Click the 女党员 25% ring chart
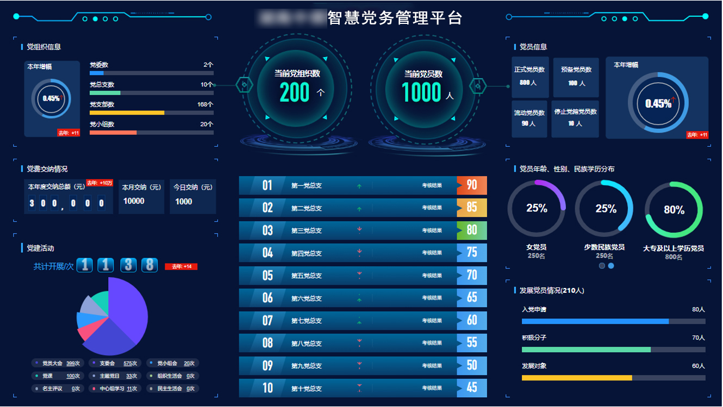This screenshot has width=723, height=407. click(x=537, y=209)
